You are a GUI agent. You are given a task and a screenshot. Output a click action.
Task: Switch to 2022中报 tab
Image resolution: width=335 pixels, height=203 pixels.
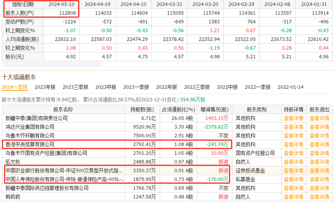(x=227, y=87)
